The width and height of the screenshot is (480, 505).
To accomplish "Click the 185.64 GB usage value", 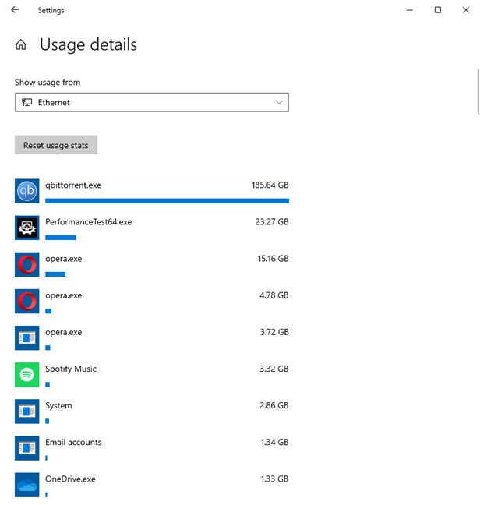I will 270,185.
